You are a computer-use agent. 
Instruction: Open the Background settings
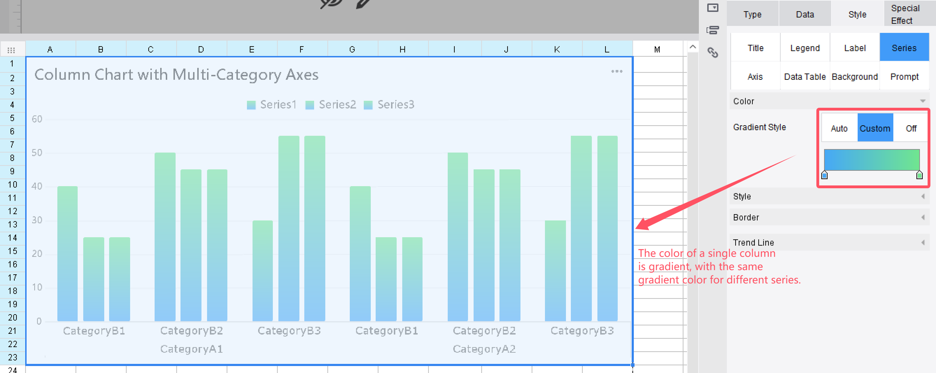855,77
